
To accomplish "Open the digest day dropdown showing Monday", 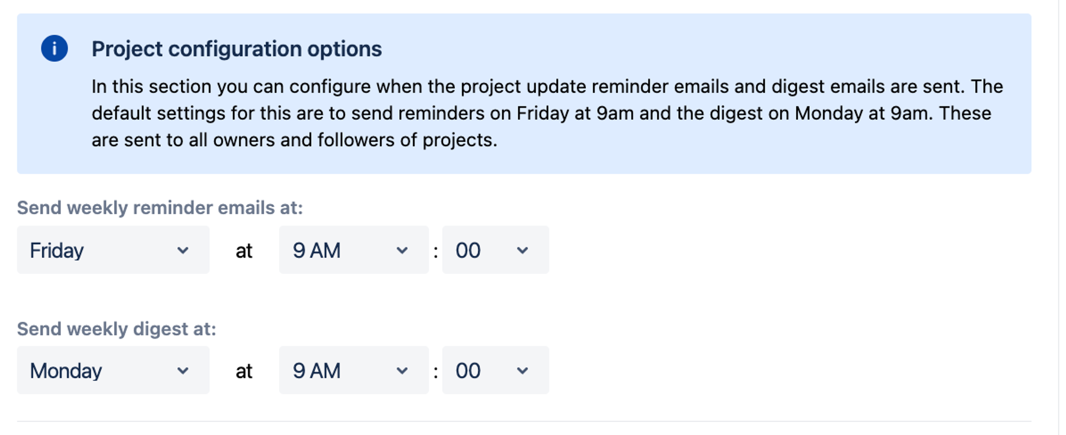I will click(112, 370).
